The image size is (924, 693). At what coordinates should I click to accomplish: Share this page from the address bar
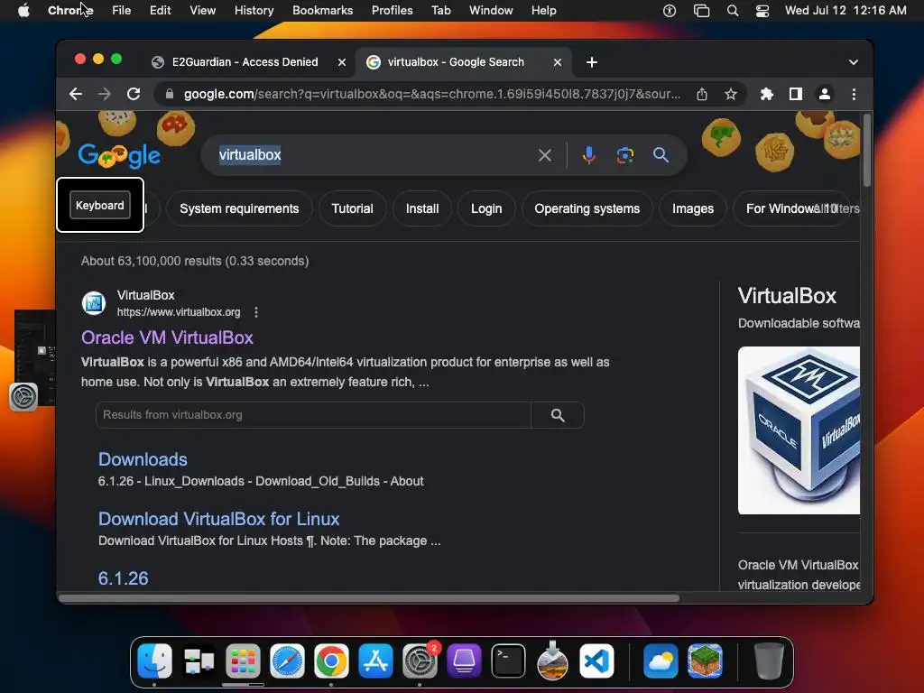click(702, 94)
